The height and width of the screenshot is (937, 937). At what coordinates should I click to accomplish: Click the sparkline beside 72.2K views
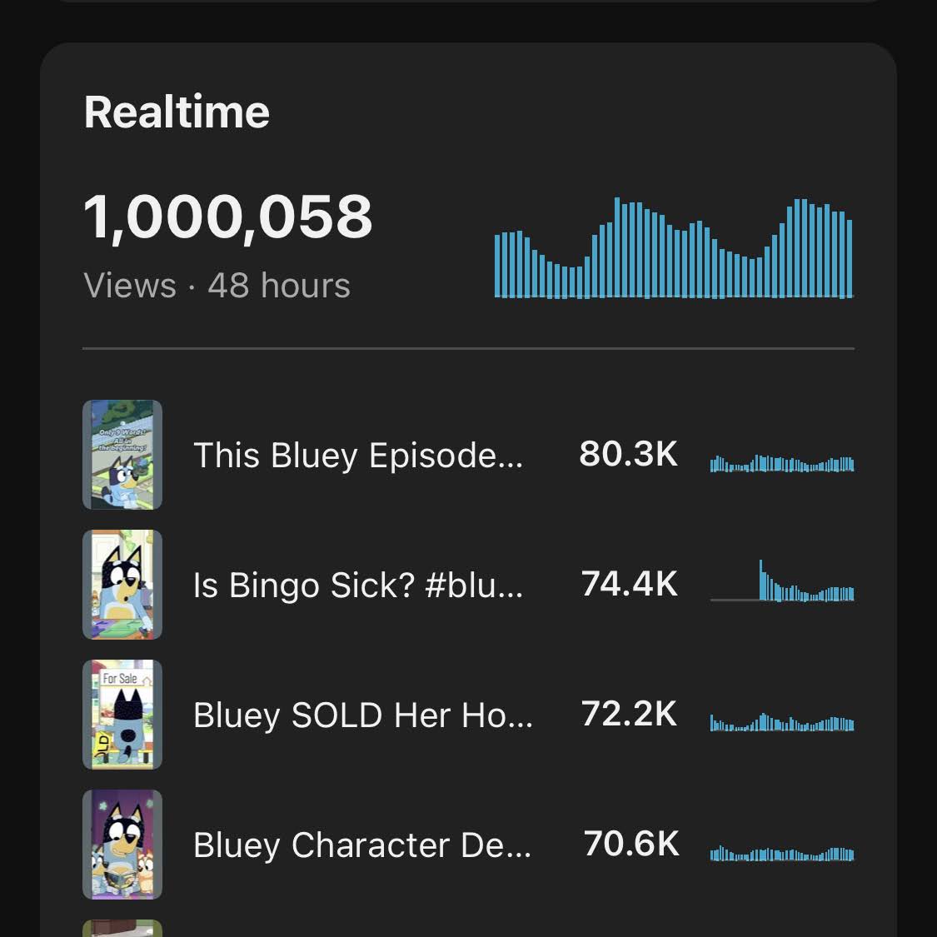(x=782, y=723)
